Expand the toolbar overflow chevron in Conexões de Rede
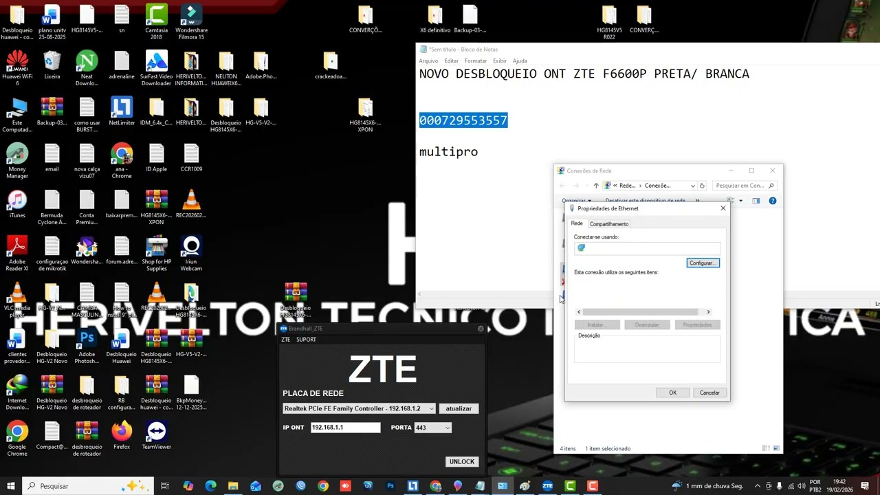This screenshot has width=880, height=495. pos(697,201)
